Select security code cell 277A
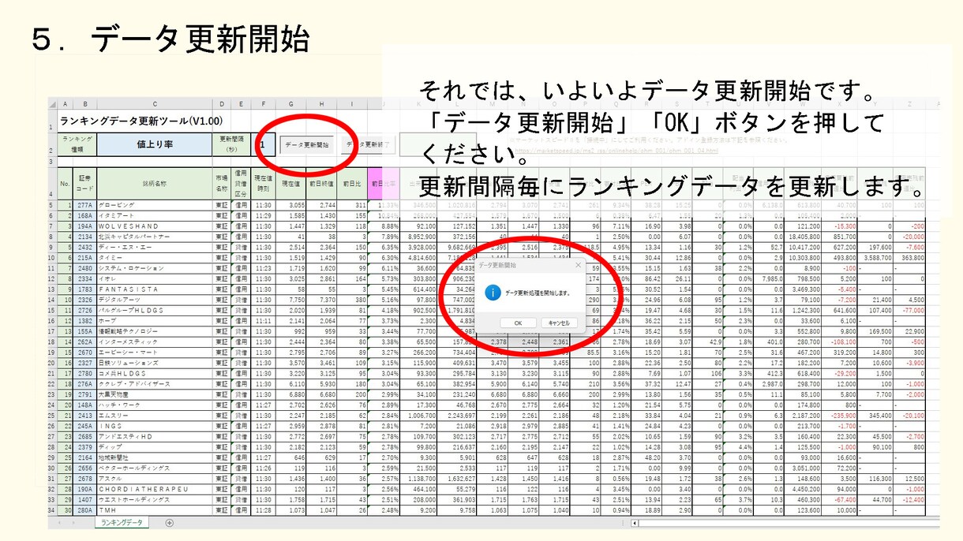The height and width of the screenshot is (541, 963). [x=84, y=205]
